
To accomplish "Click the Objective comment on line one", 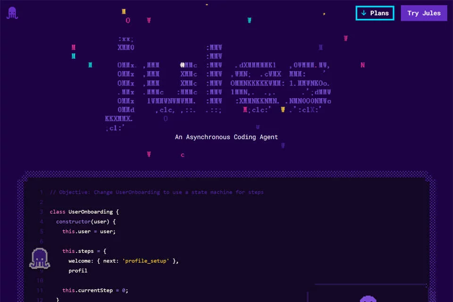I will [157, 192].
